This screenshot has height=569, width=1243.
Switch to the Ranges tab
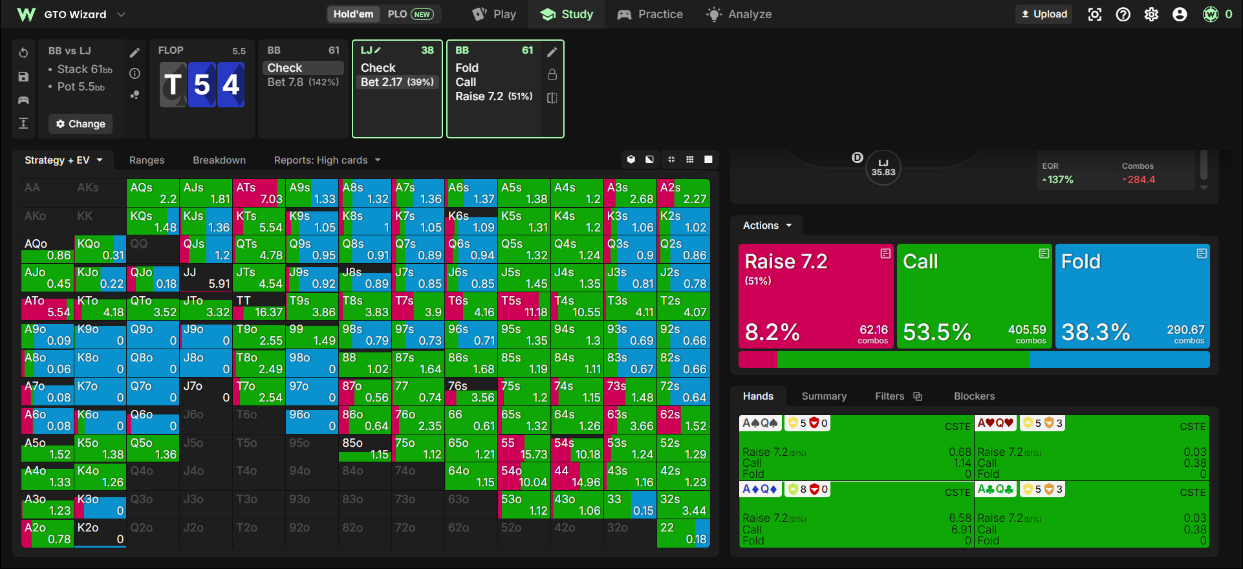coord(147,160)
